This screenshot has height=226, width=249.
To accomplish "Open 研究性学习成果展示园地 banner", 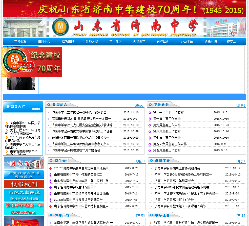I will [x=24, y=175].
